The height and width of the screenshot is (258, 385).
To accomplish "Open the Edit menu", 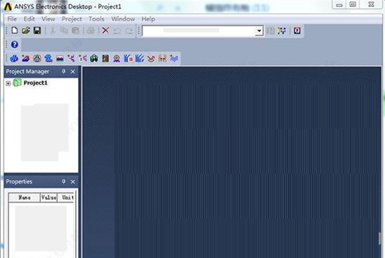I will pyautogui.click(x=30, y=19).
